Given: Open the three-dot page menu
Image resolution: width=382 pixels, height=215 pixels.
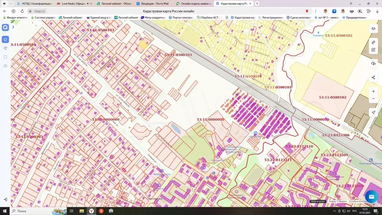Looking at the screenshot, I should pyautogui.click(x=316, y=11).
